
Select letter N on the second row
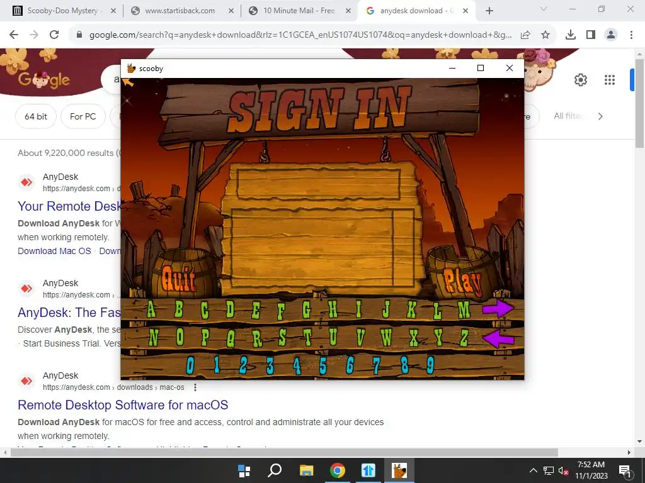[153, 338]
